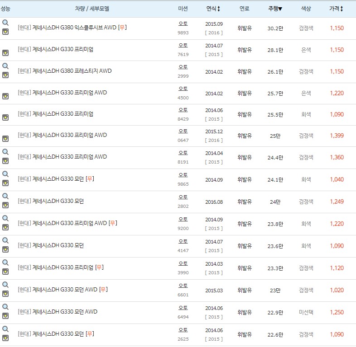This screenshot has height=347, width=356.
Task: Open magnifier icon for the 23.8만 mileage car
Action: [5, 218]
